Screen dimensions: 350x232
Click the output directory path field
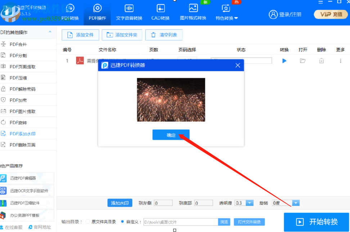[180, 222]
